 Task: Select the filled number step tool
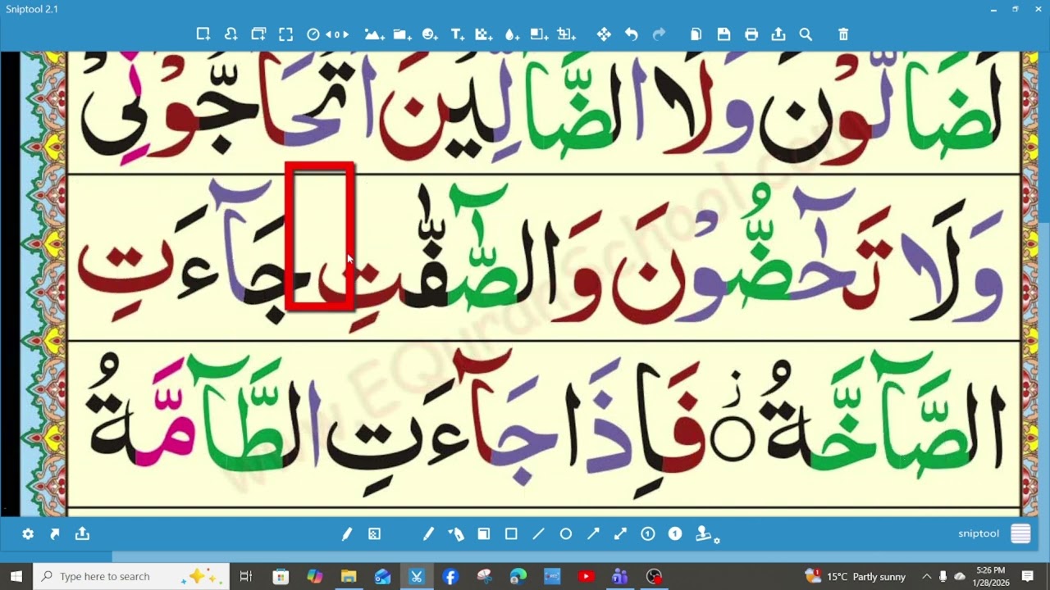click(675, 534)
